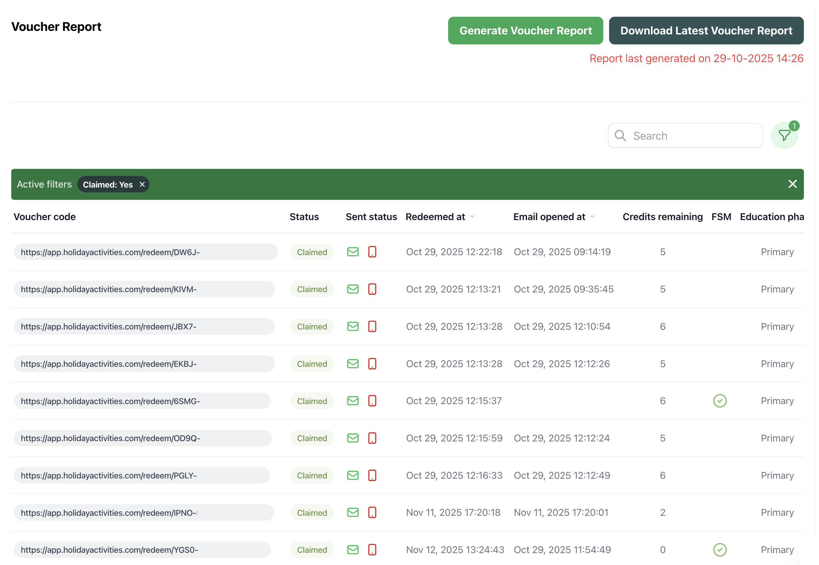Remove the Claimed: Yes filter chip

142,184
